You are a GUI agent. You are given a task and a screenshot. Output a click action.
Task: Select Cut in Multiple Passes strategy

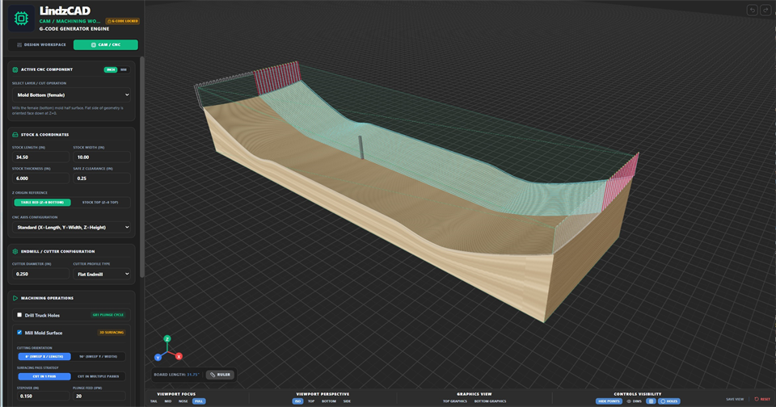98,376
